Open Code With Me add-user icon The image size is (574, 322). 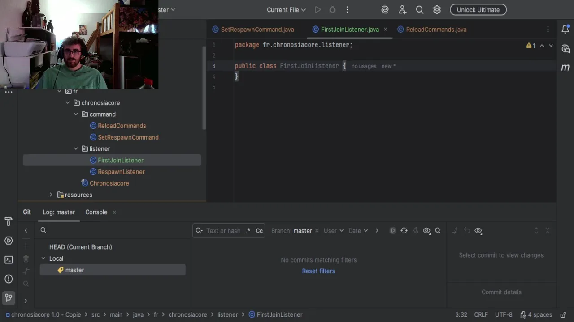click(402, 10)
